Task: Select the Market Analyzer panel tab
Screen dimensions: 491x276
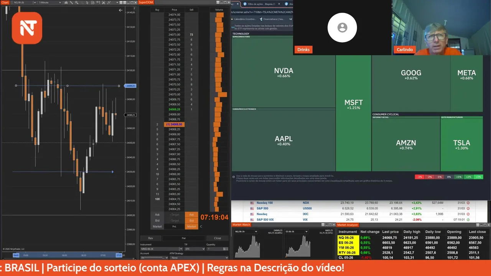Action: (348, 225)
